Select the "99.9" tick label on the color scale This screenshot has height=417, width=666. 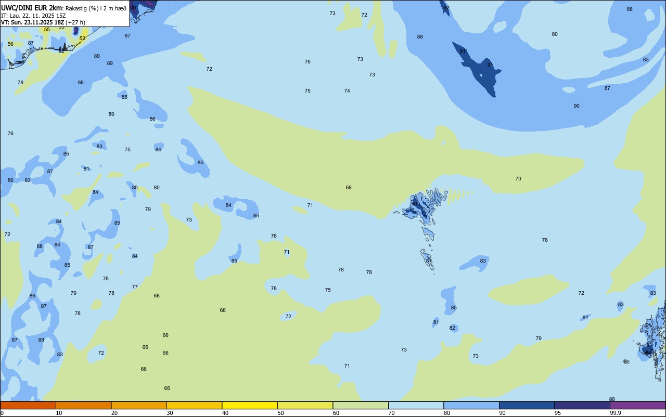[x=616, y=413]
